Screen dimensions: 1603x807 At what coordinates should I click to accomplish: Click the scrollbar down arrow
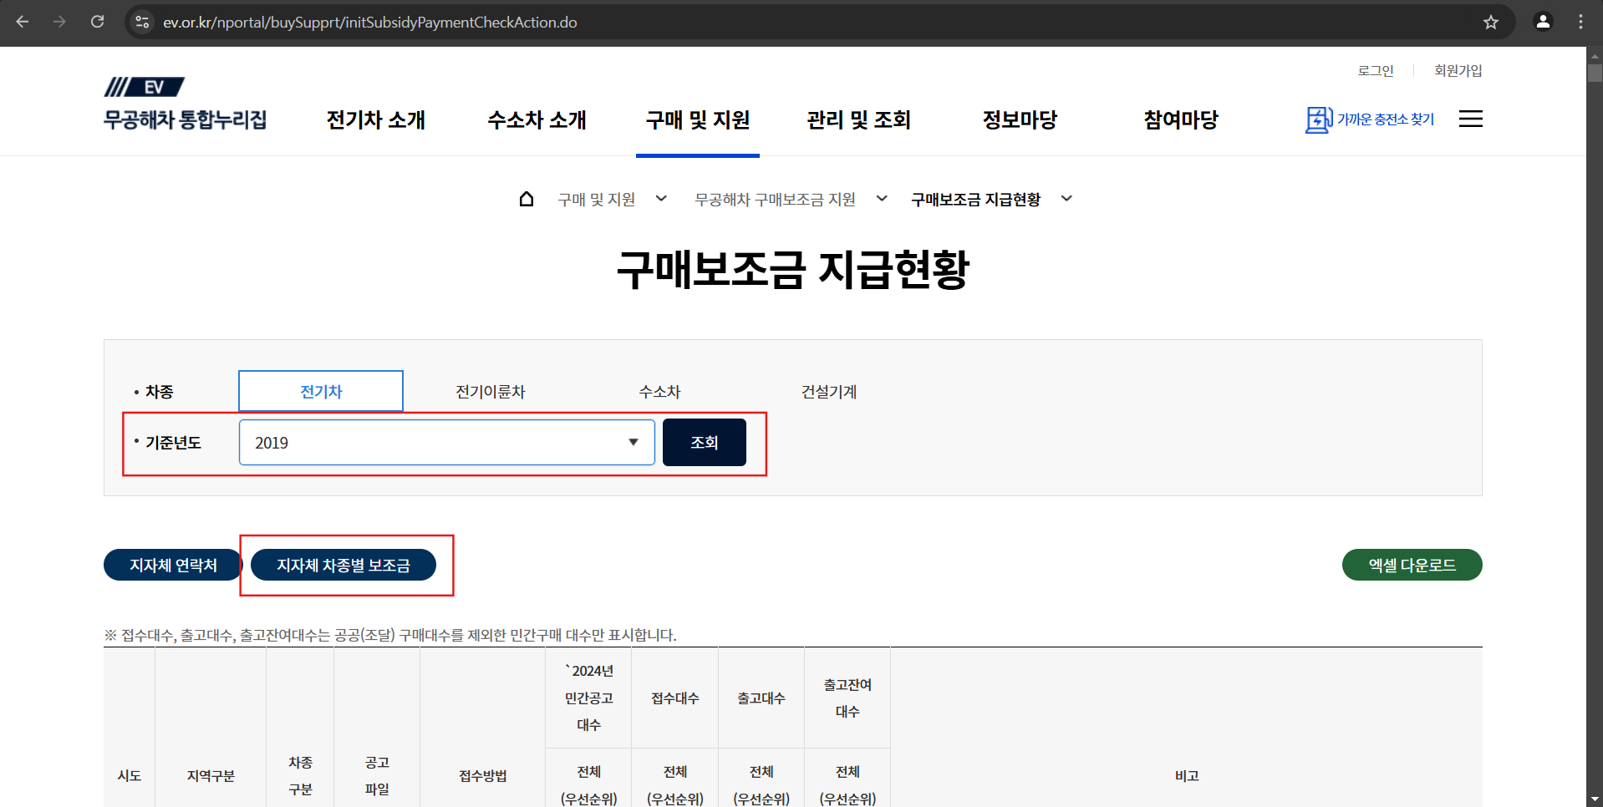pos(1595,799)
